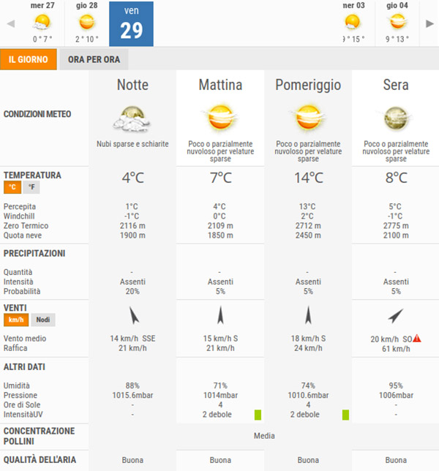Click the Sera SO wind arrow
The image size is (439, 471).
pyautogui.click(x=395, y=316)
